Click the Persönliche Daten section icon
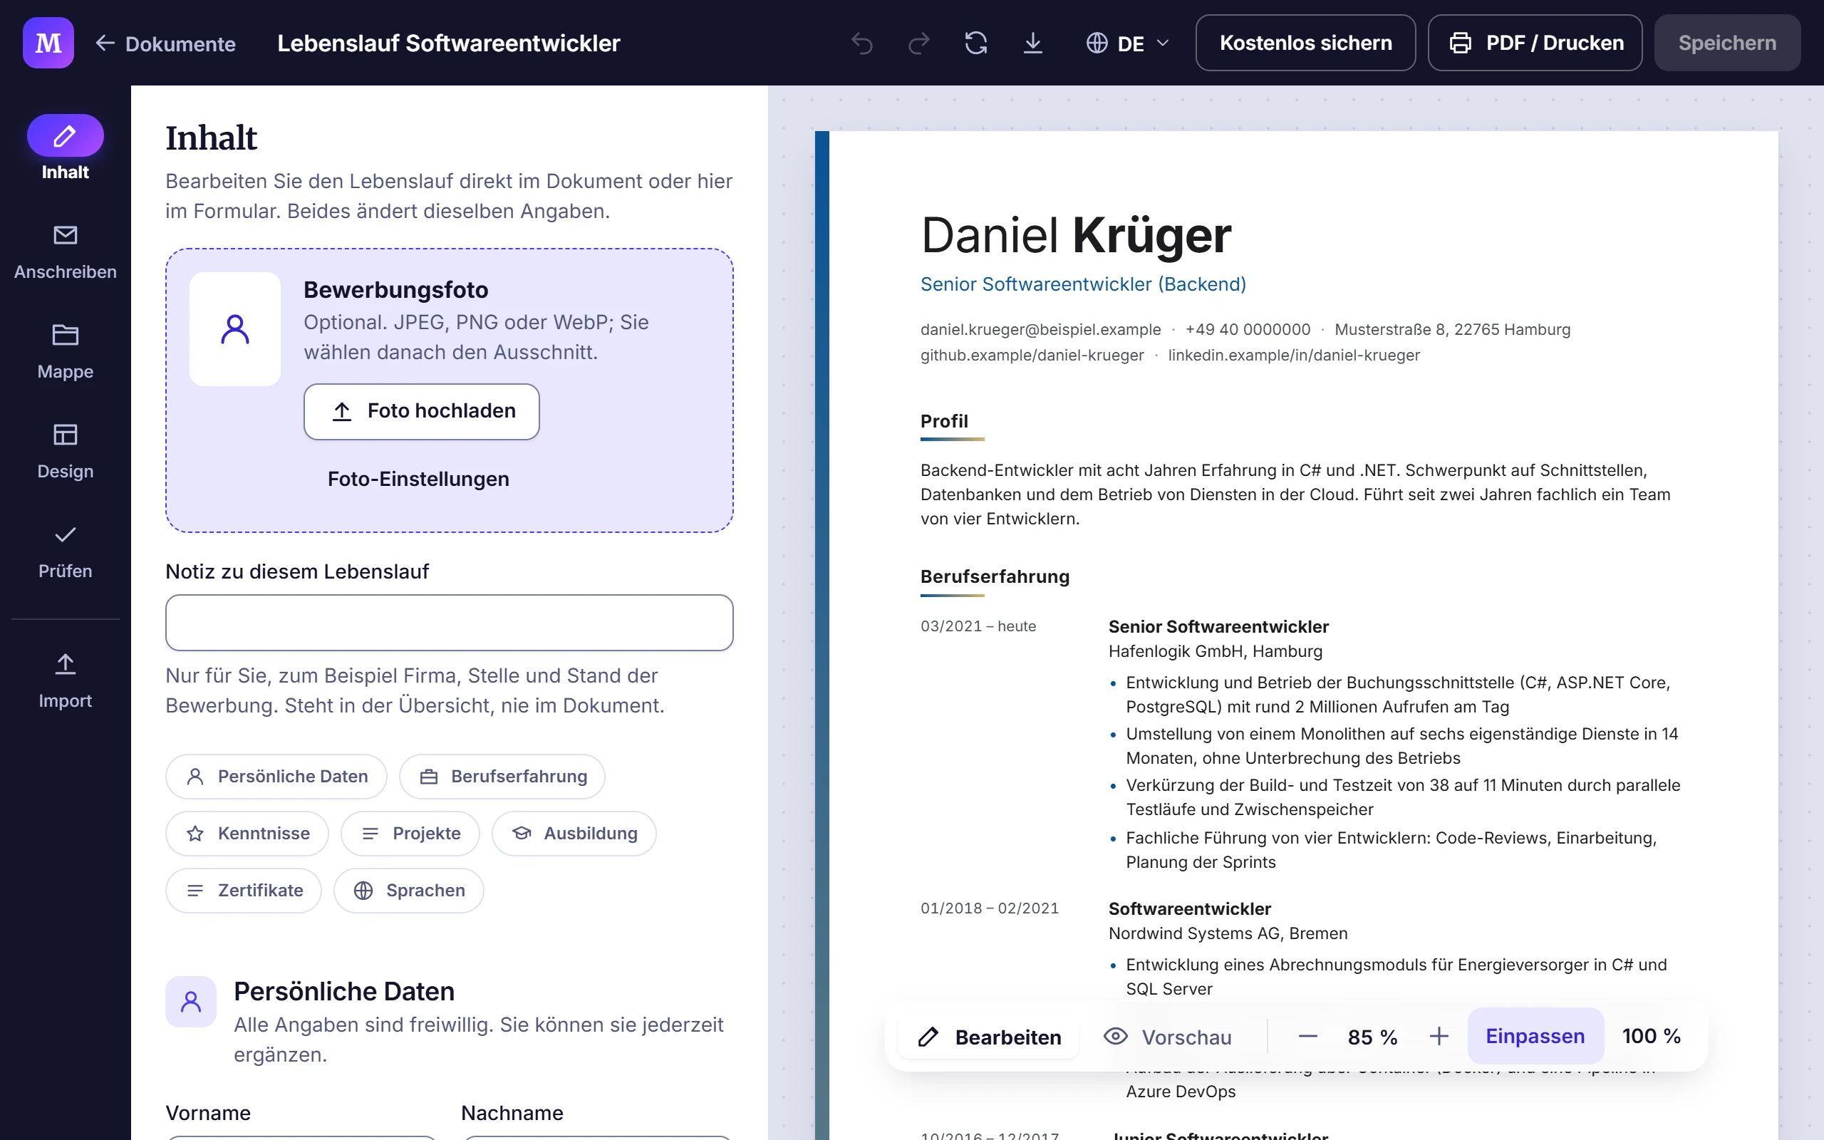The image size is (1824, 1140). (191, 1002)
